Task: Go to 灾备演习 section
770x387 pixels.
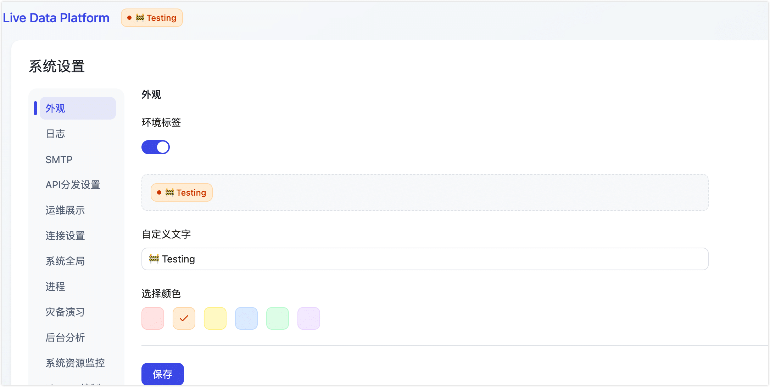Action: [65, 312]
